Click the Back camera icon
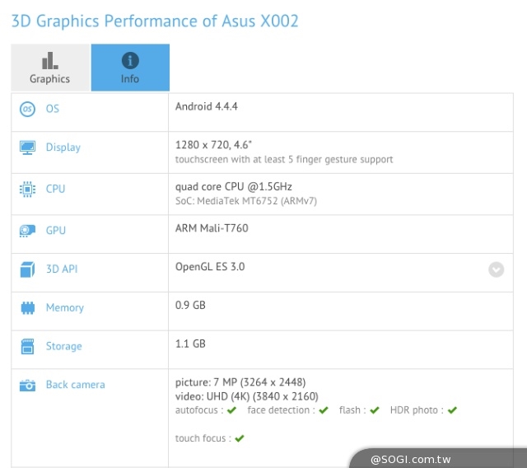The height and width of the screenshot is (468, 527). point(27,386)
